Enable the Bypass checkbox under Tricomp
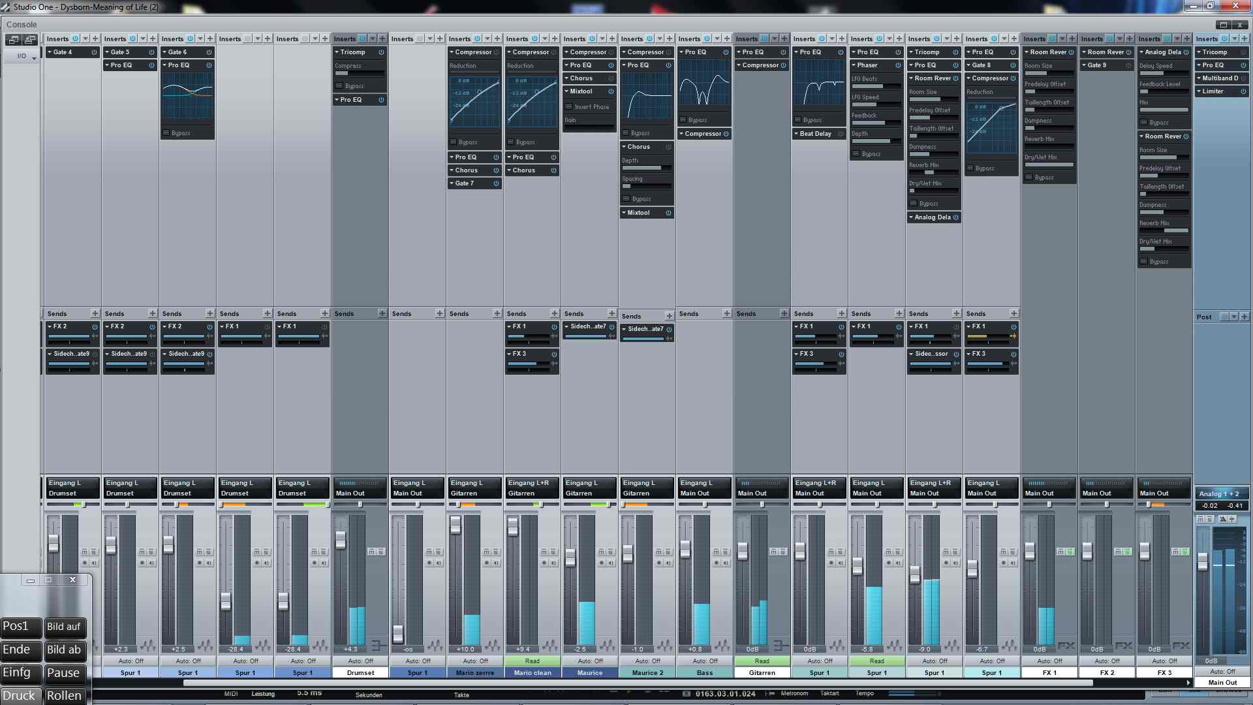Viewport: 1253px width, 705px height. (x=339, y=86)
